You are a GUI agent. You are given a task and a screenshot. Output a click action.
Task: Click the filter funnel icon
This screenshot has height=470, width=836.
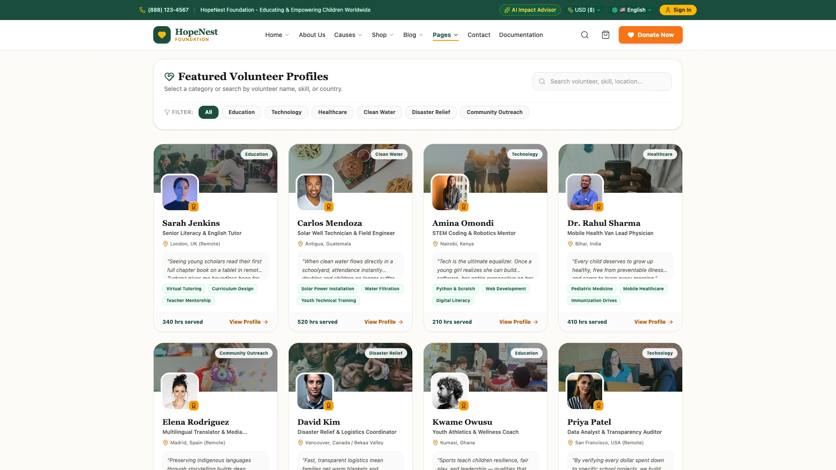[167, 112]
